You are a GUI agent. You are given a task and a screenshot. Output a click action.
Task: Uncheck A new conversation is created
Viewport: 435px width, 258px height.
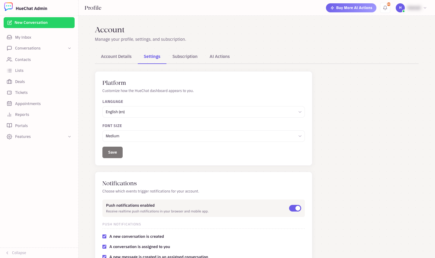pos(105,236)
